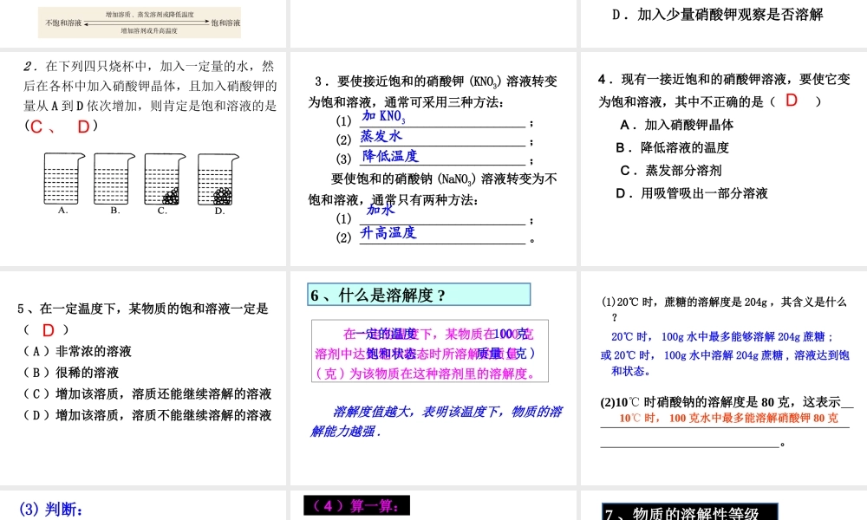Click the handwritten answer '蒸发水'
Screen dimensions: 867x520
point(381,136)
